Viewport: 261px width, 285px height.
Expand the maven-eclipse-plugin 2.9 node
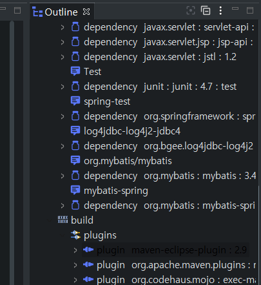(x=75, y=250)
